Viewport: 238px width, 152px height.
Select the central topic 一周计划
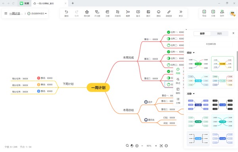[98, 88]
